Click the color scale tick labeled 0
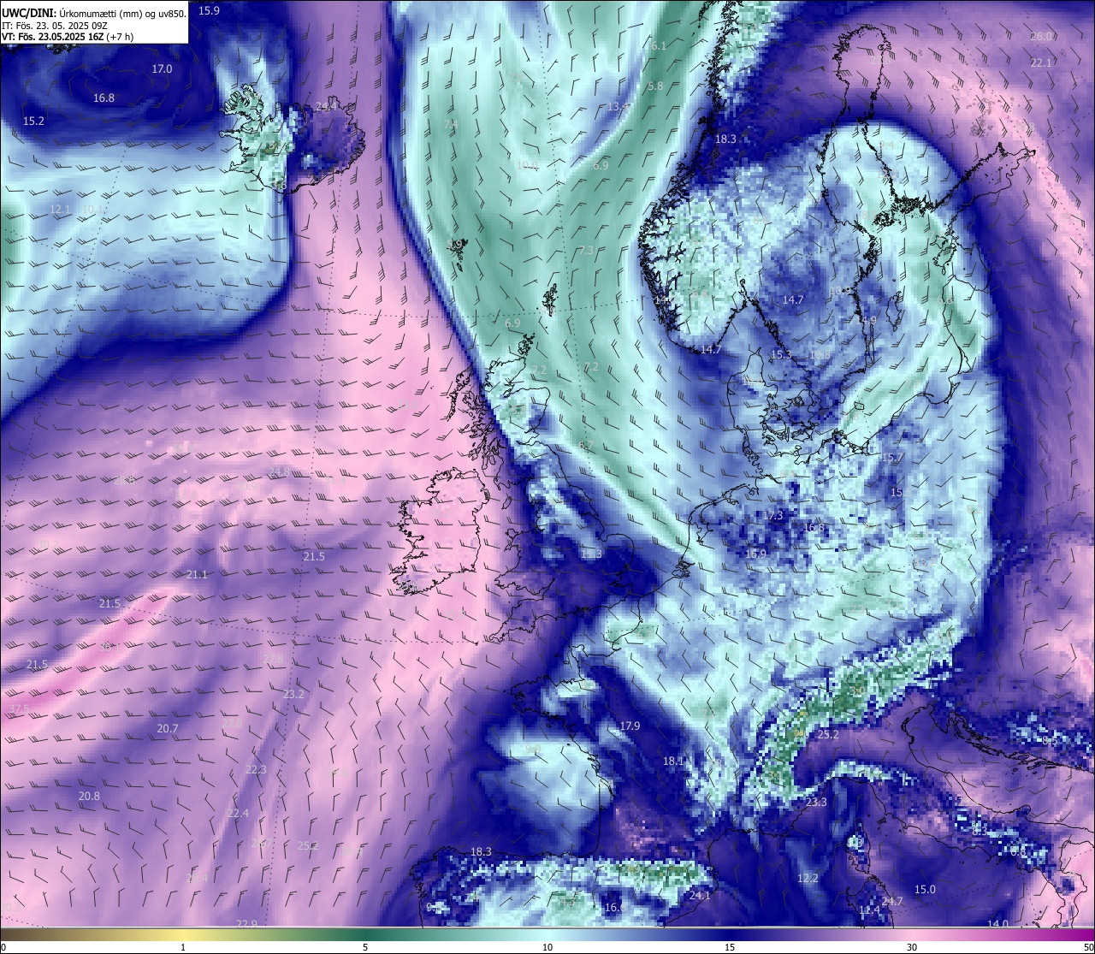The image size is (1095, 954). [3, 946]
